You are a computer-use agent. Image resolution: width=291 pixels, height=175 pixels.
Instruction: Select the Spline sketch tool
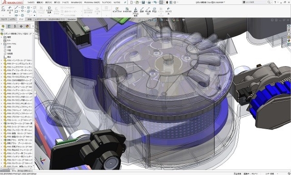point(29,8)
